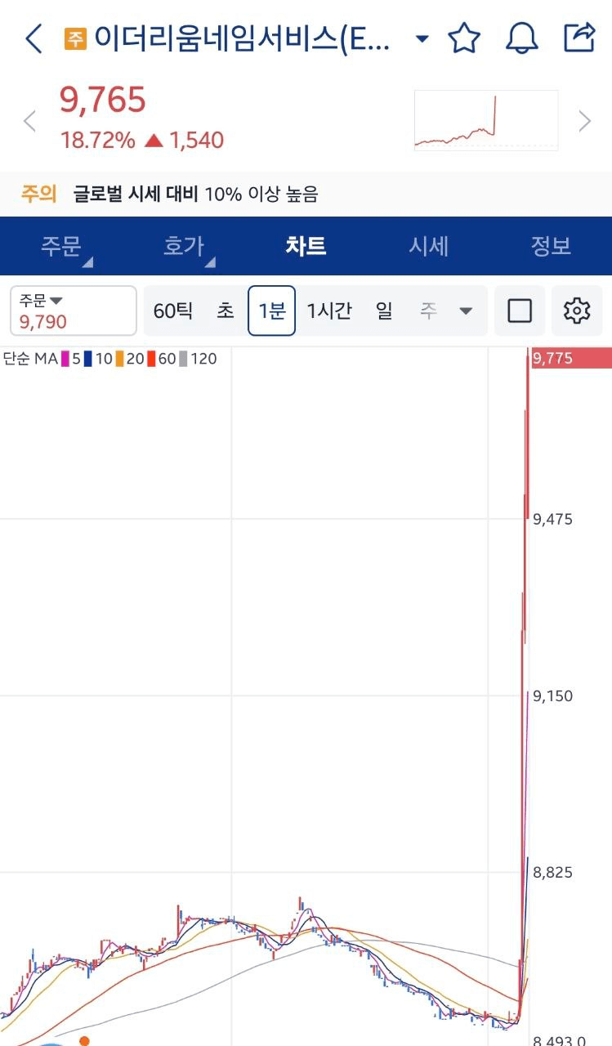Click the magenta MA 5 color swatch
Viewport: 612px width, 1046px height.
pyautogui.click(x=65, y=359)
